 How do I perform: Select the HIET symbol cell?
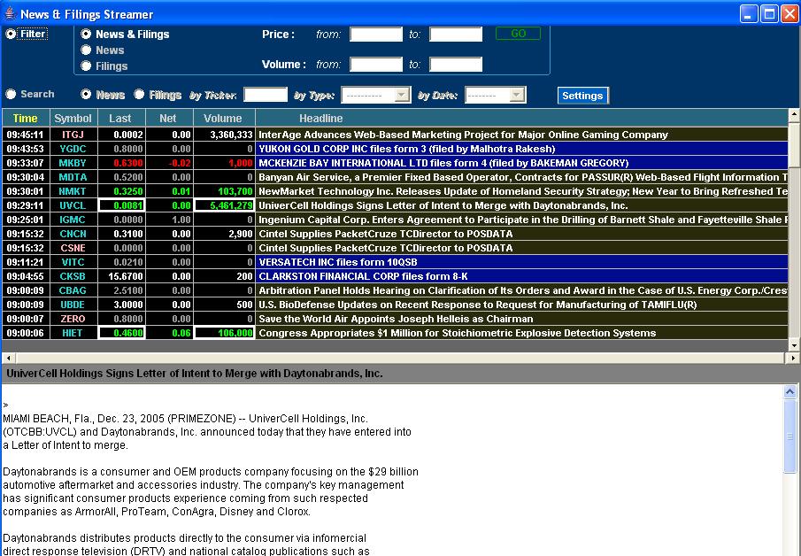tap(73, 333)
